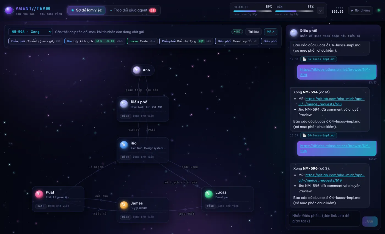Viewport: 385px width, 234px height.
Task: Click the 13:47 message timestamp
Action: (373, 159)
